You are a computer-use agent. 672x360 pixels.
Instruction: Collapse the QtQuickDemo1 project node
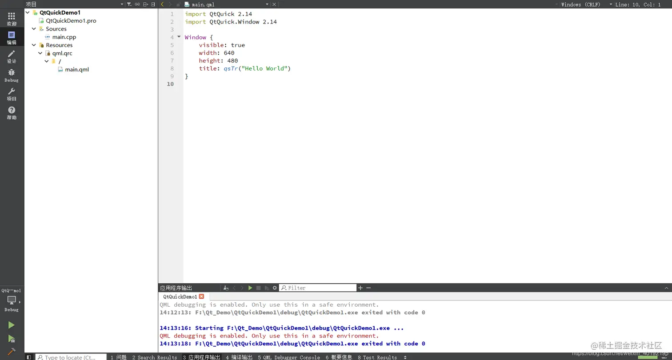[28, 12]
